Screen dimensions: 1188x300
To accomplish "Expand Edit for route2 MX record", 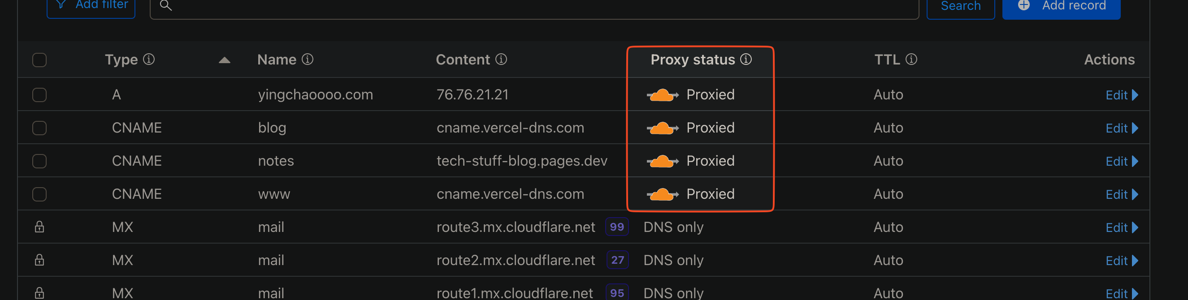I will coord(1122,261).
